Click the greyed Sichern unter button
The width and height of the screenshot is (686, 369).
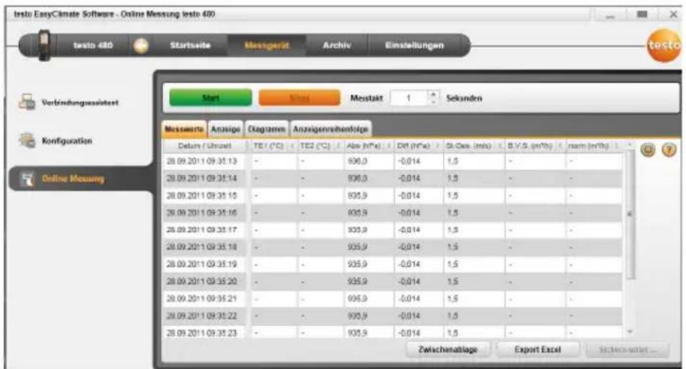pos(628,350)
